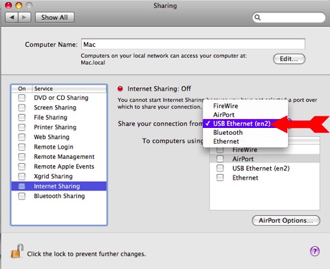Enable Bluetooth Sharing checkbox
The image size is (330, 269).
tap(22, 196)
